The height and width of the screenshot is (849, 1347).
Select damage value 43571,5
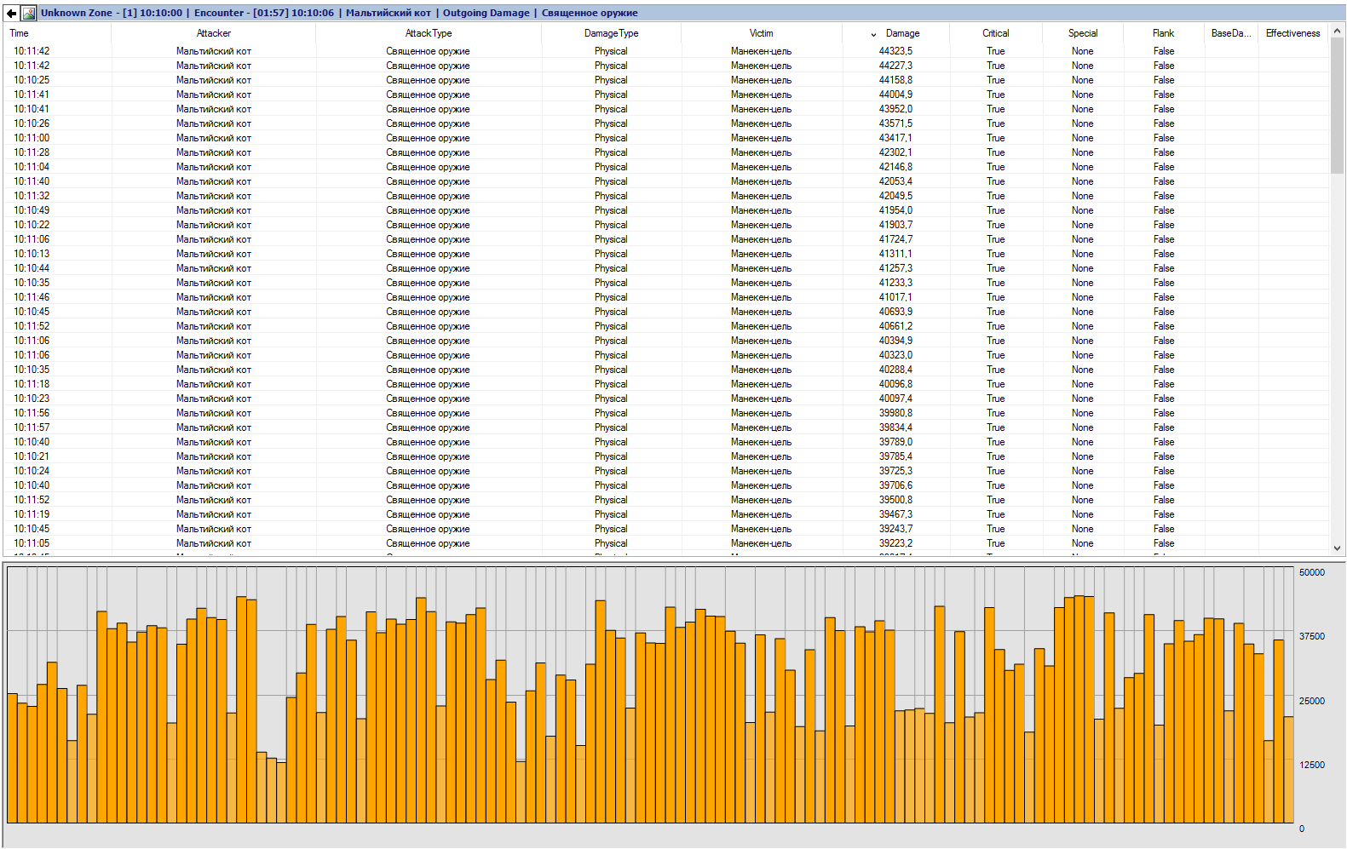pyautogui.click(x=895, y=123)
